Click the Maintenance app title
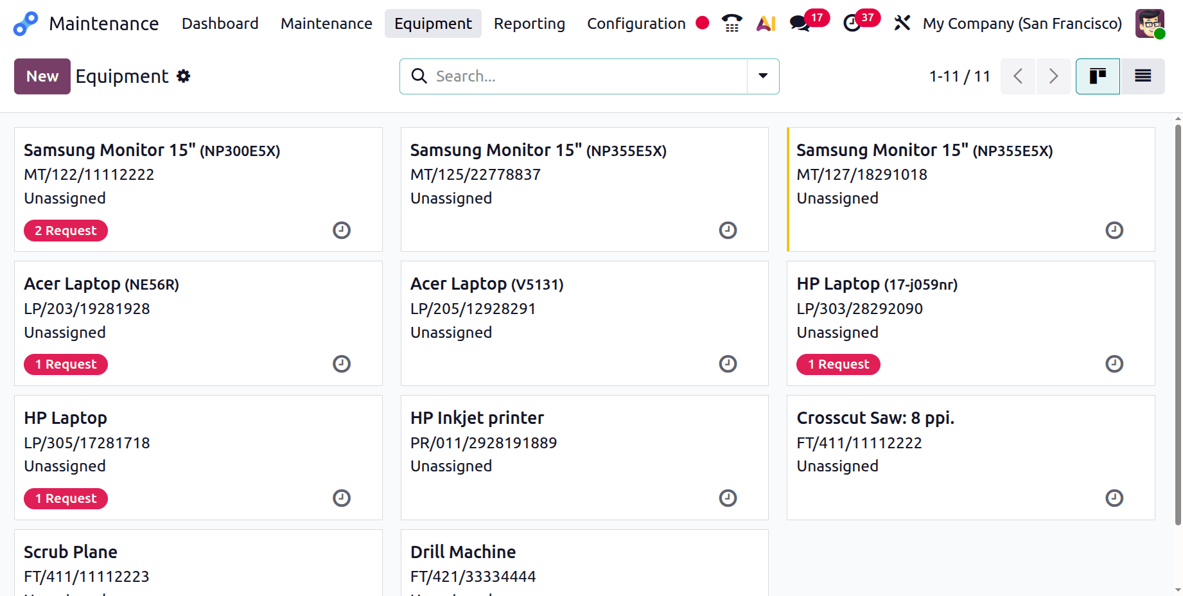Image resolution: width=1183 pixels, height=596 pixels. (104, 24)
